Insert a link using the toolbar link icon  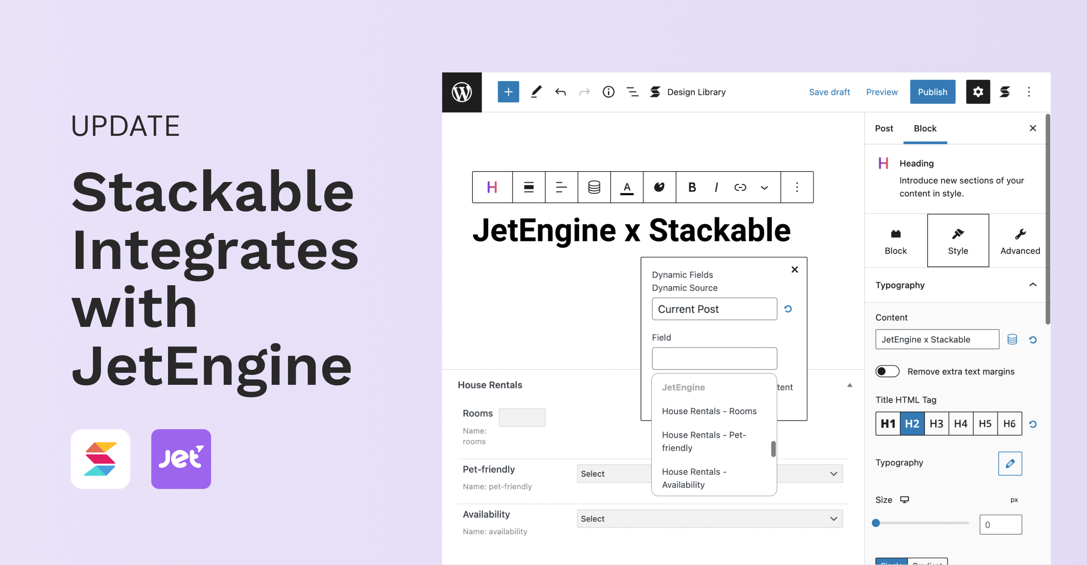(x=741, y=187)
